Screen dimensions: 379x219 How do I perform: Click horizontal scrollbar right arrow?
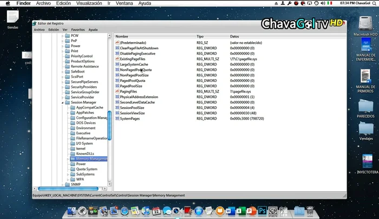point(104,189)
